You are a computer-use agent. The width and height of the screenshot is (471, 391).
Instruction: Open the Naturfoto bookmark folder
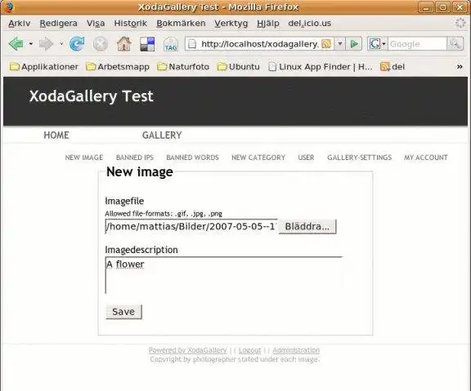[x=183, y=67]
